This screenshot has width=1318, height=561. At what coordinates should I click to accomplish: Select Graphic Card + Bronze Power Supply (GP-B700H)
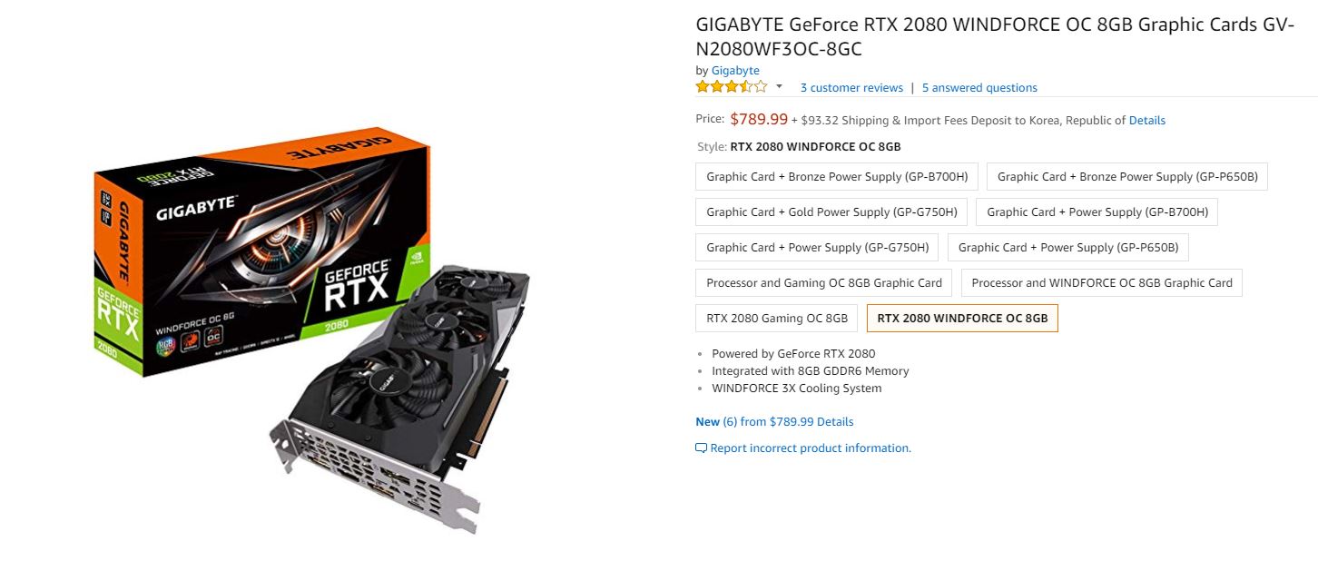coord(837,177)
